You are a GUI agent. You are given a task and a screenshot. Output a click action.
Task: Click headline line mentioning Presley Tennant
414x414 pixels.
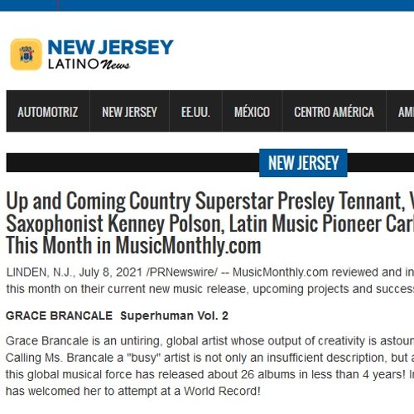click(209, 201)
